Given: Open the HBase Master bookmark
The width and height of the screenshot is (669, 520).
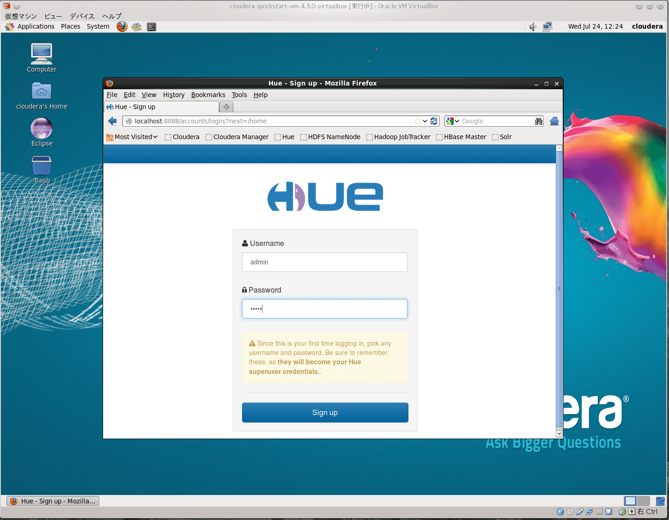Looking at the screenshot, I should 461,137.
